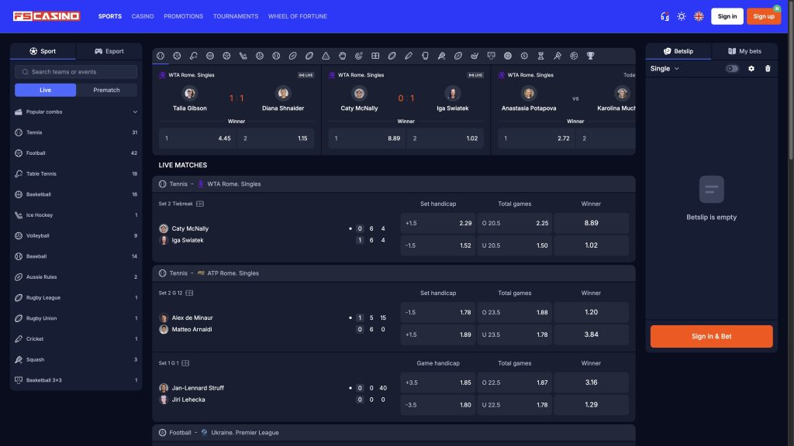The image size is (794, 446).
Task: Select the snooker triangle icon in sports bar
Action: (x=326, y=56)
